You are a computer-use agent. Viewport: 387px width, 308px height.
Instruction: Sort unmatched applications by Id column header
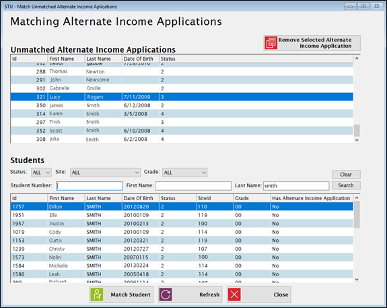click(29, 59)
